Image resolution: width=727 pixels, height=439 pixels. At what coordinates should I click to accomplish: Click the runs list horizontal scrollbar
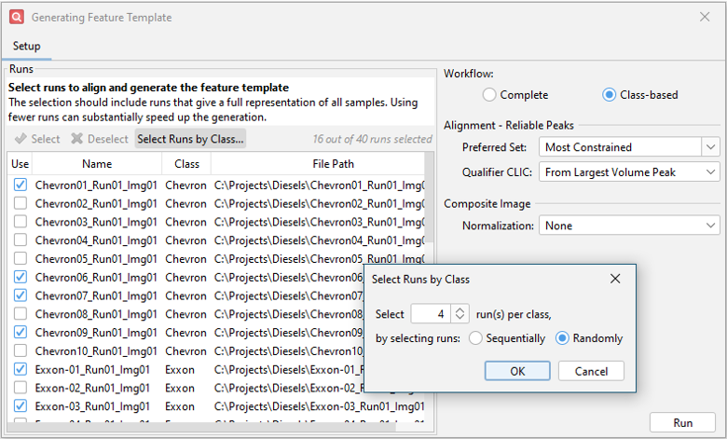click(x=201, y=426)
